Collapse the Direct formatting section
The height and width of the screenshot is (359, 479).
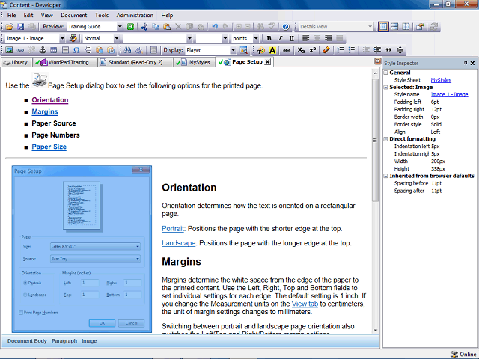tap(385, 139)
